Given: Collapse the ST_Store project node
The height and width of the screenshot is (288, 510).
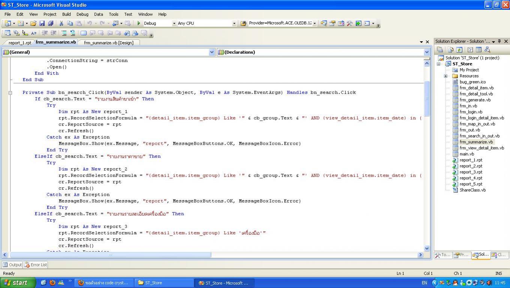Looking at the screenshot, I should point(438,64).
